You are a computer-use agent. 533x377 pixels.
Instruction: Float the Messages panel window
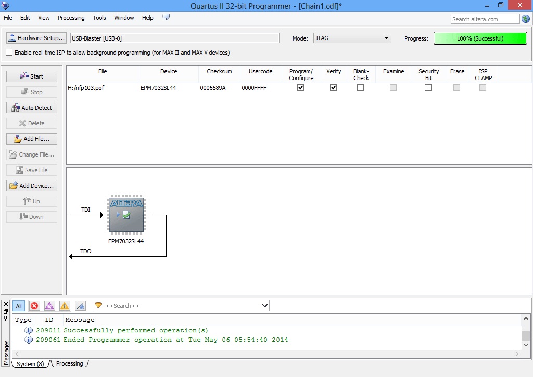click(5, 311)
